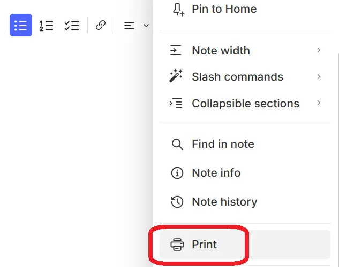Click the Note width icon
The height and width of the screenshot is (267, 339).
176,50
